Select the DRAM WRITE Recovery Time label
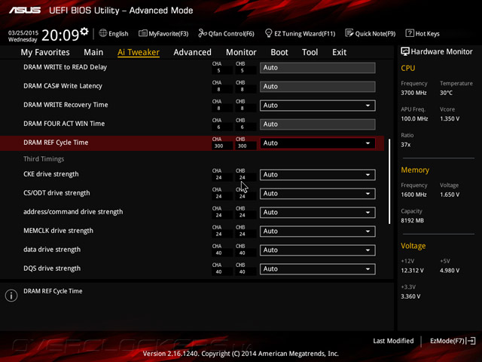This screenshot has height=362, width=482. click(66, 105)
